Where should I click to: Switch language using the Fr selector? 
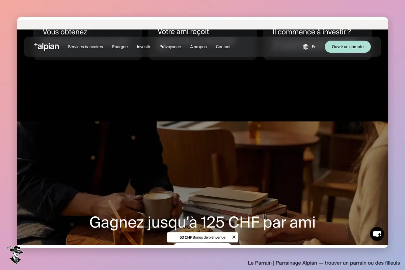coord(314,47)
